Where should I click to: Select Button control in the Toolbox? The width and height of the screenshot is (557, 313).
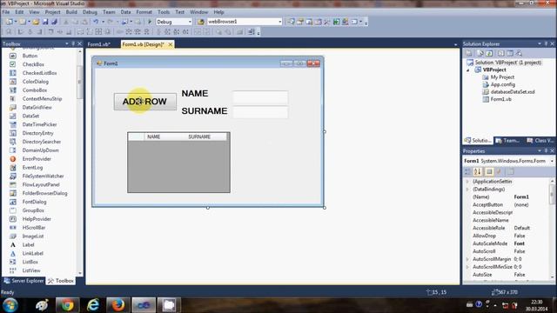(30, 56)
